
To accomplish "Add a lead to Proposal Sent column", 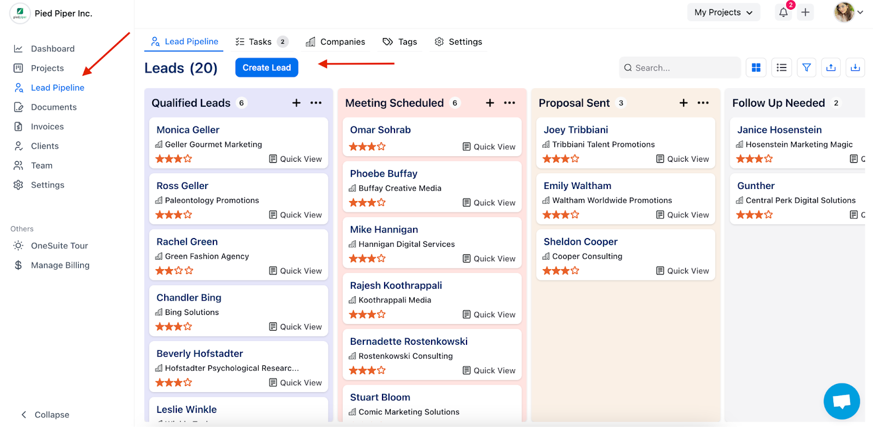I will tap(684, 103).
